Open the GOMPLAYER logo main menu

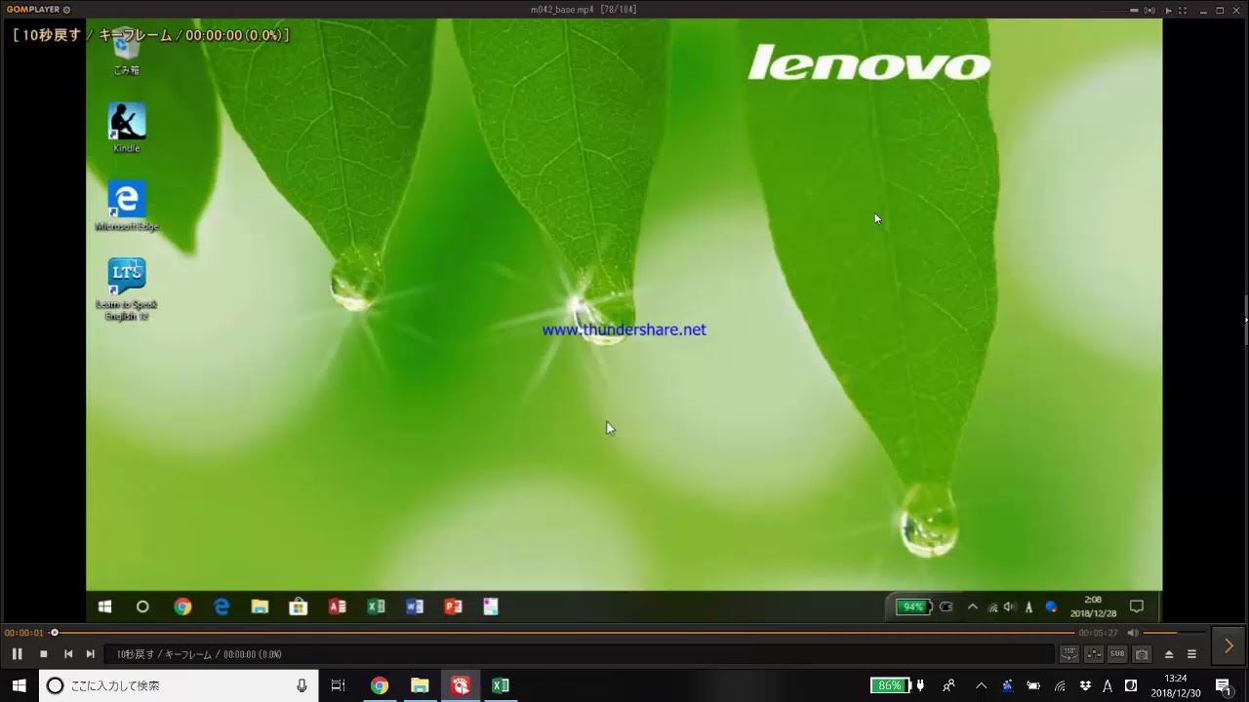coord(33,10)
